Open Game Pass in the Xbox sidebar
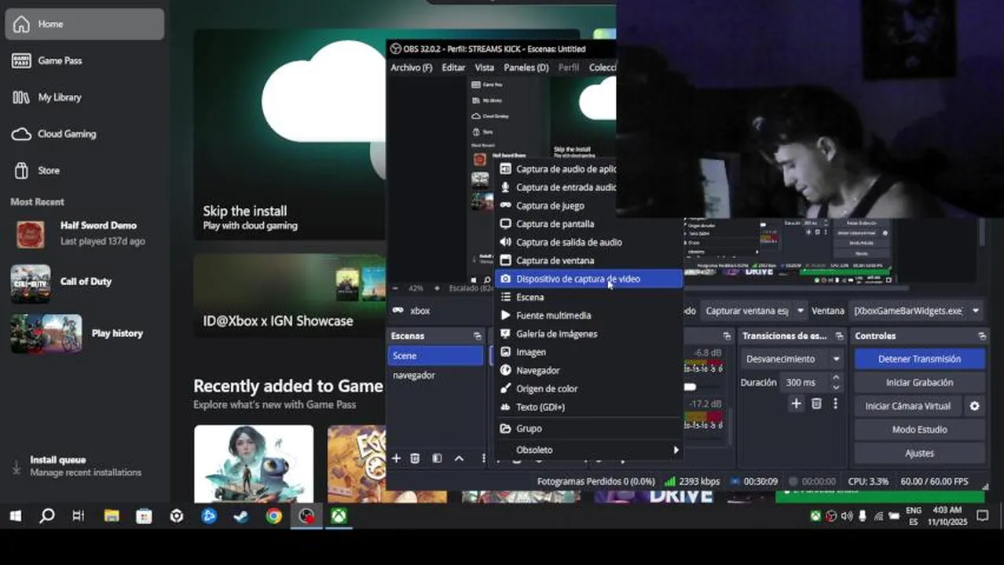 85,60
